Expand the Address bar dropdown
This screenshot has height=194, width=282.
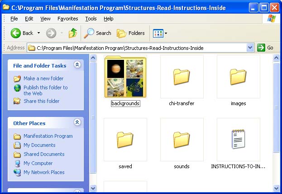click(250, 48)
